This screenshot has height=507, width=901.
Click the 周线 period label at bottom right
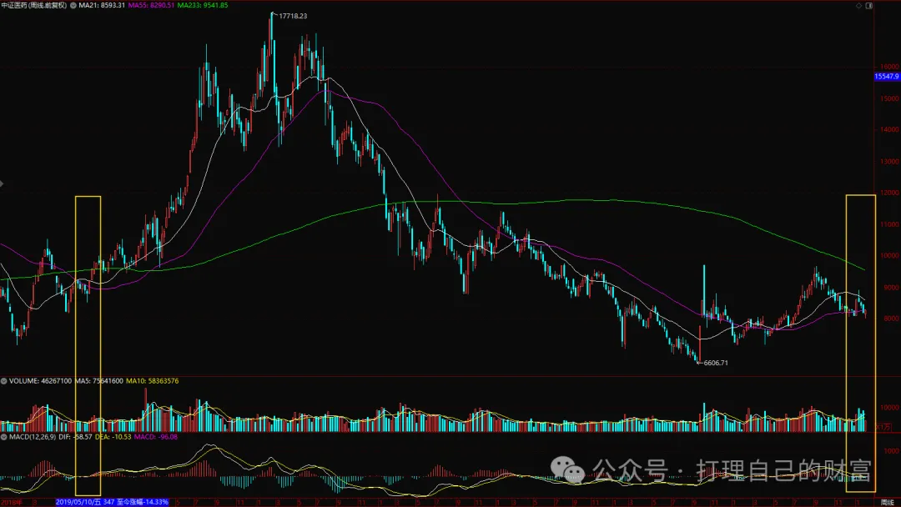[x=887, y=502]
